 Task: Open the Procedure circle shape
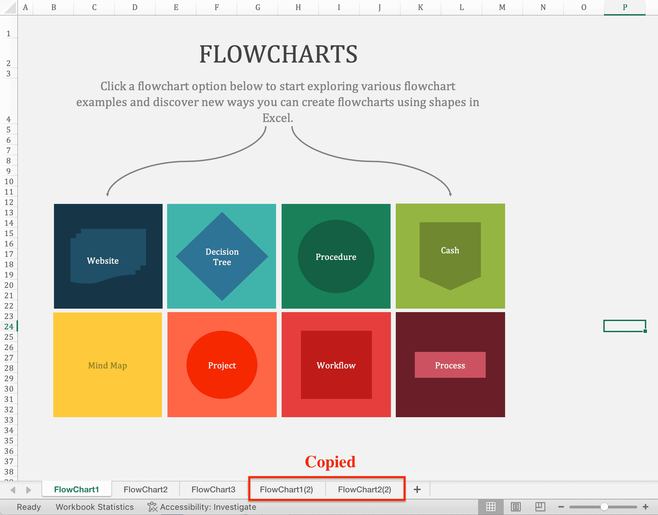[x=336, y=256]
